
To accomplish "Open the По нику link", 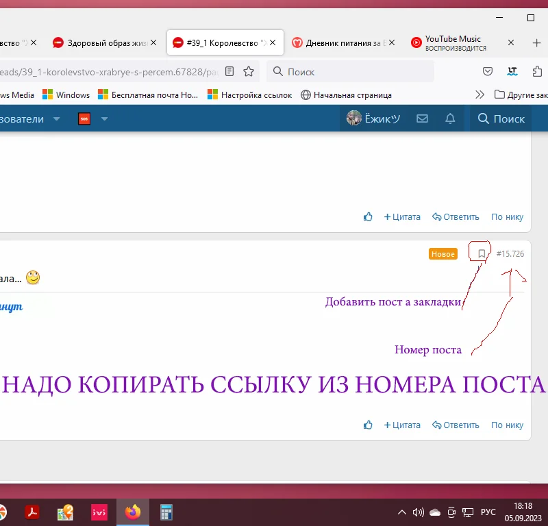I will point(507,425).
